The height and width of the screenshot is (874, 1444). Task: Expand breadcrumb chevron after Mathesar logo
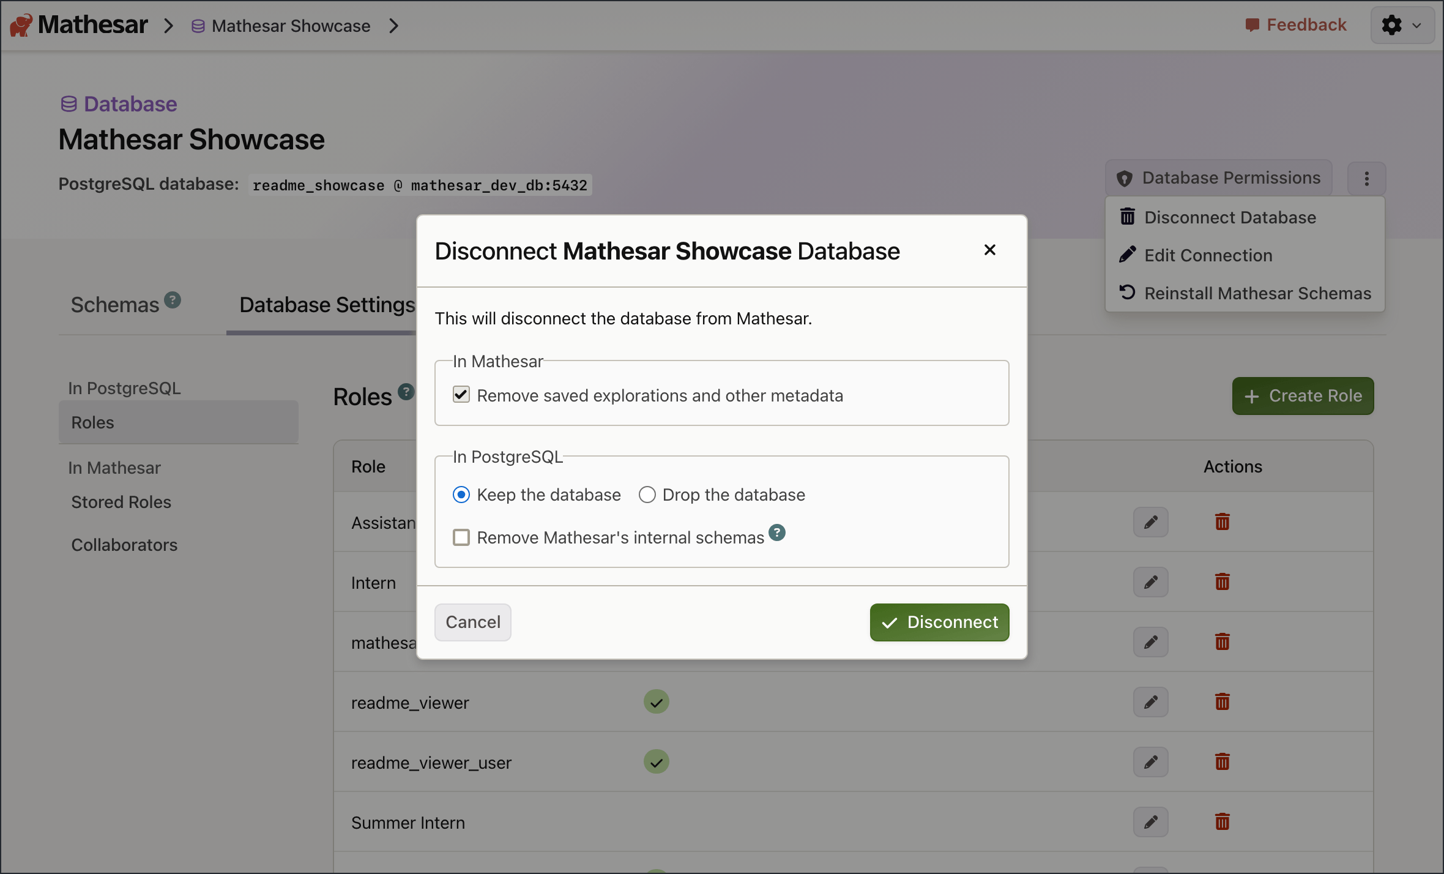(169, 26)
